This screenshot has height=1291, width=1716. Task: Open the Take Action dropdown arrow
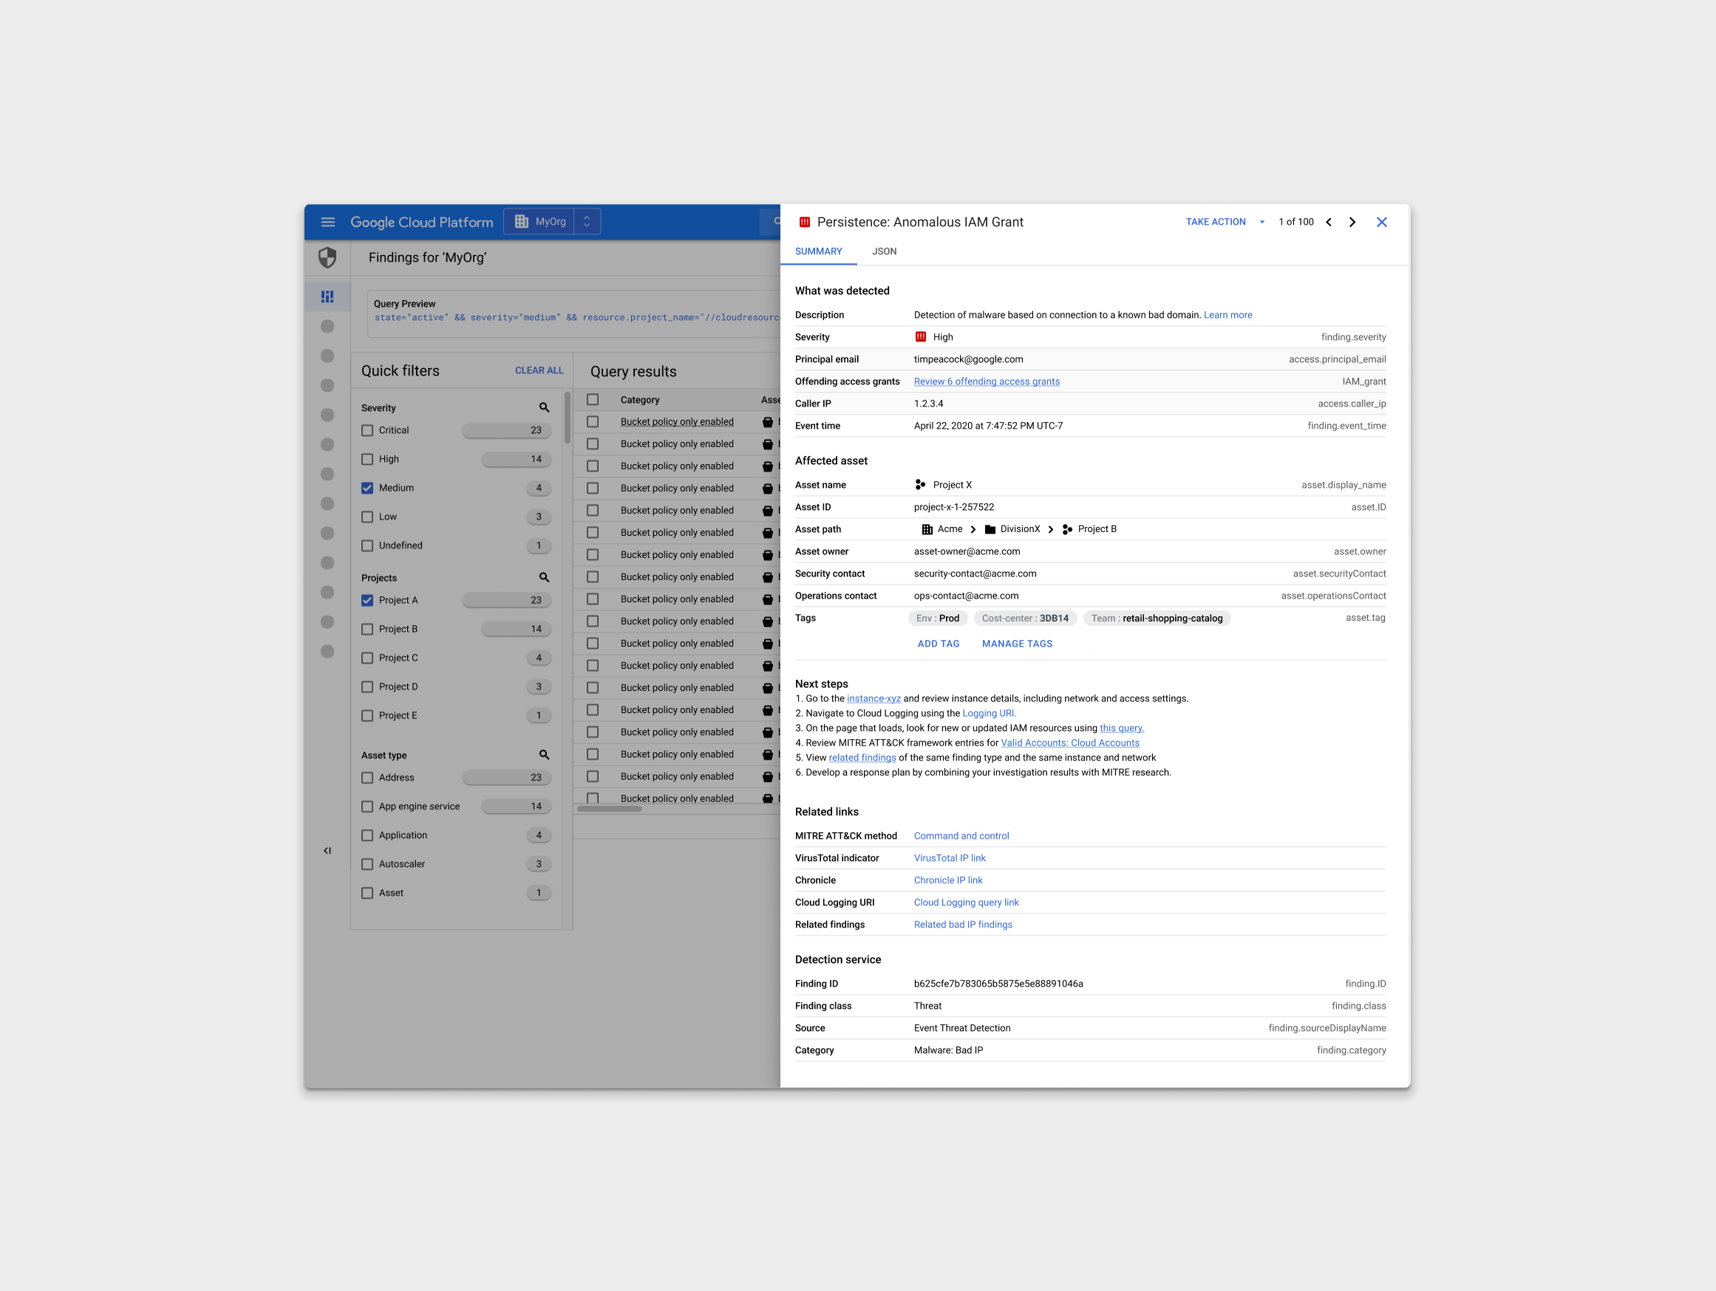click(1262, 222)
